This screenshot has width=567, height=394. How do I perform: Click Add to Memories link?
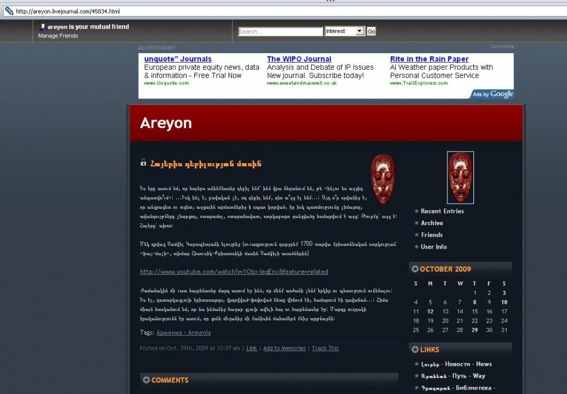(x=284, y=348)
